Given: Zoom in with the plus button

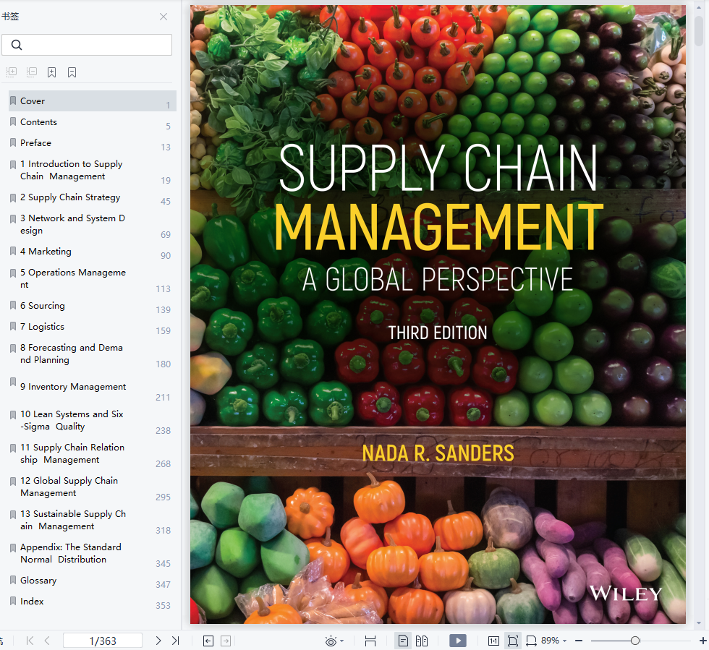Looking at the screenshot, I should (x=702, y=641).
